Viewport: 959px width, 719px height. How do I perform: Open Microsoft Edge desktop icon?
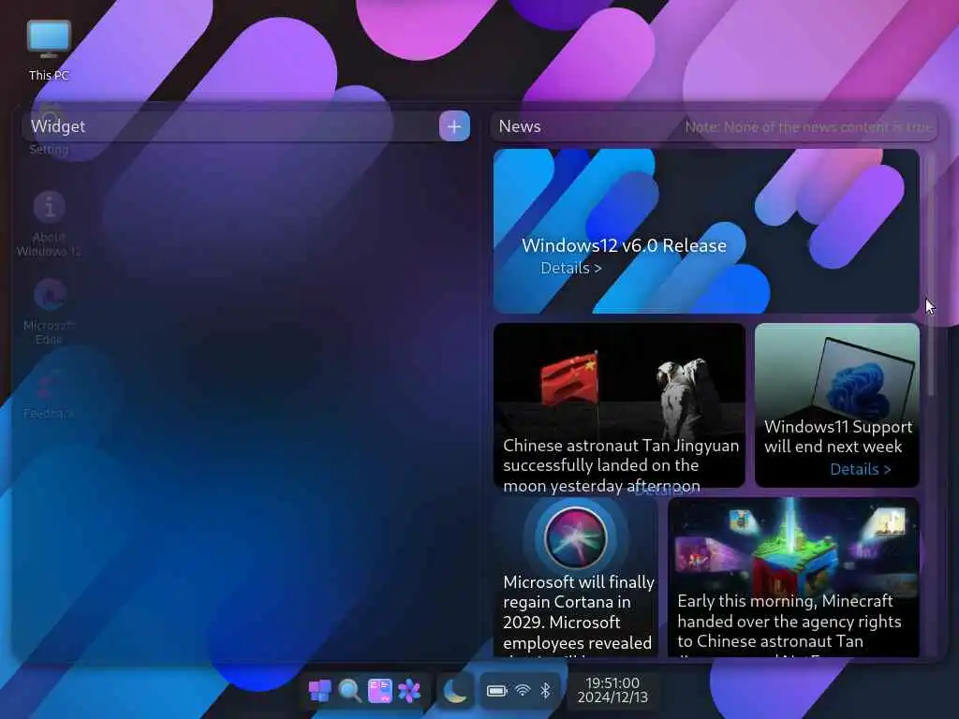tap(49, 312)
